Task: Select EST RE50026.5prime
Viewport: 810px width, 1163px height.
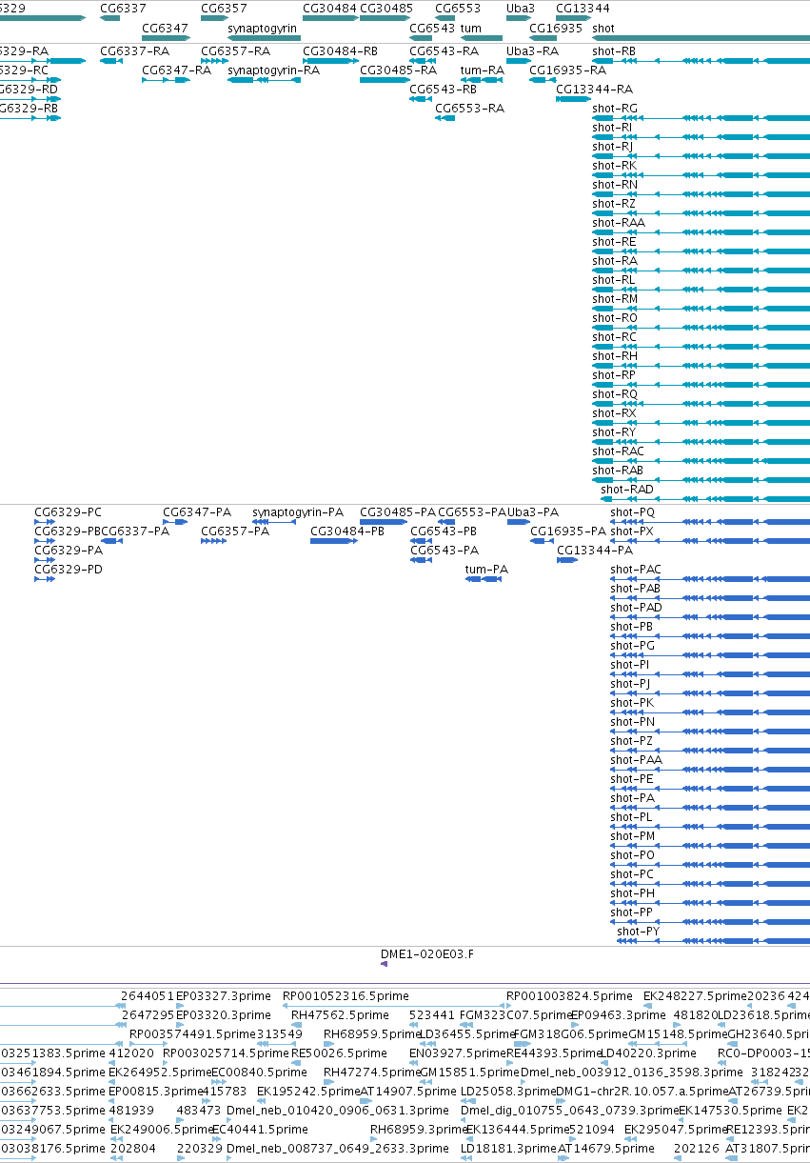Action: coord(339,1053)
